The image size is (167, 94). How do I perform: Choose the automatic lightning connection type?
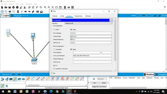click(x=28, y=79)
